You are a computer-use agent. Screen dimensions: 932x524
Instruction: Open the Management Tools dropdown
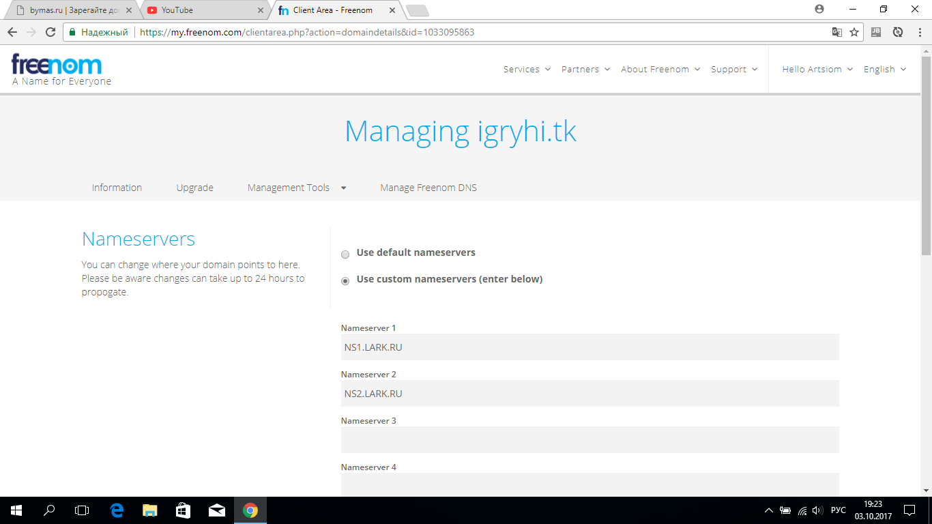point(296,188)
